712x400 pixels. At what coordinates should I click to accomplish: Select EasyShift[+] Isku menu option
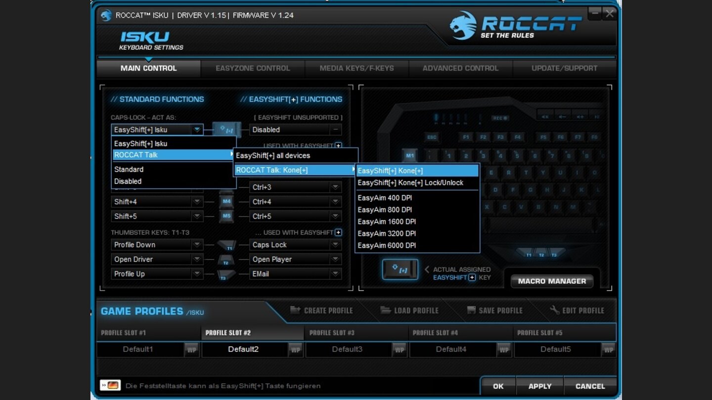tap(173, 144)
